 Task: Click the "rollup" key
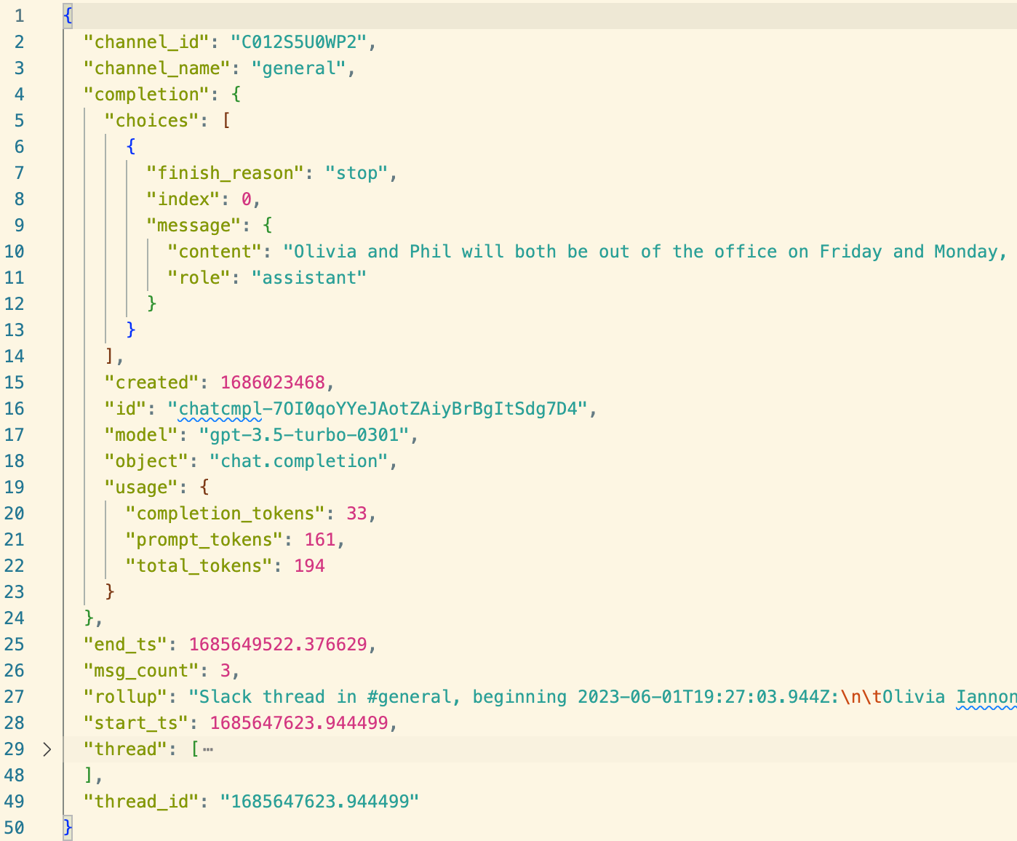126,697
